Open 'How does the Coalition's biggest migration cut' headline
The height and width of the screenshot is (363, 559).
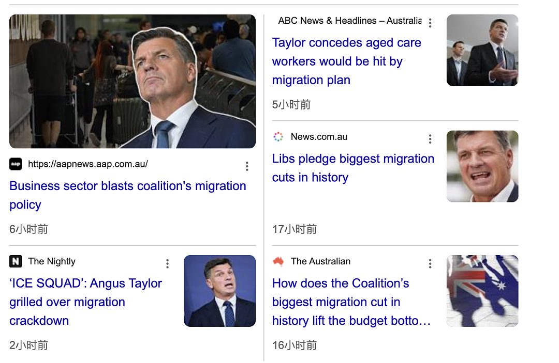(x=351, y=302)
